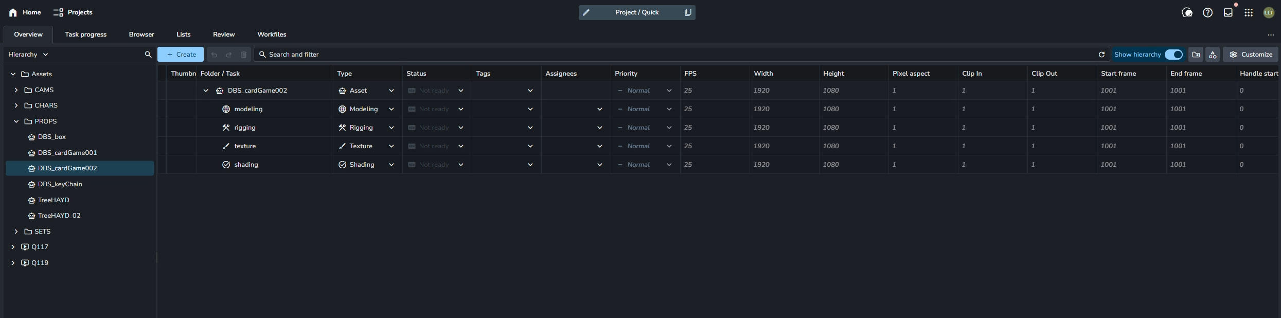Image resolution: width=1281 pixels, height=318 pixels.
Task: Expand the CHARS folder
Action: tap(16, 105)
